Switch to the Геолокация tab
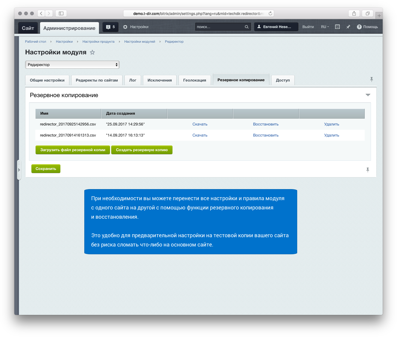Image resolution: width=397 pixels, height=337 pixels. coord(195,80)
